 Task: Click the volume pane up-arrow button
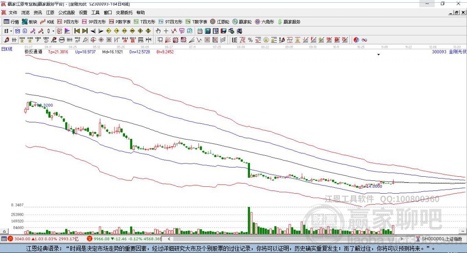pyautogui.click(x=4, y=231)
